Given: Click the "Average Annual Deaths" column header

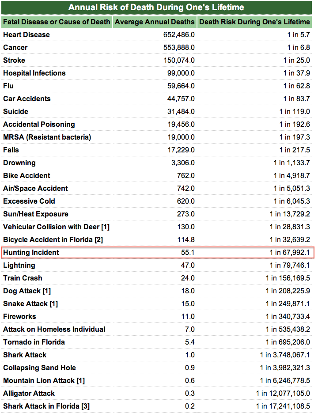Looking at the screenshot, I should 155,22.
